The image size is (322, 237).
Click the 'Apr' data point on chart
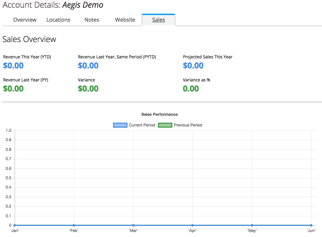point(193,225)
